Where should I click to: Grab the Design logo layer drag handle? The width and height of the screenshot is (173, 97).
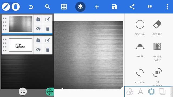click(5, 45)
